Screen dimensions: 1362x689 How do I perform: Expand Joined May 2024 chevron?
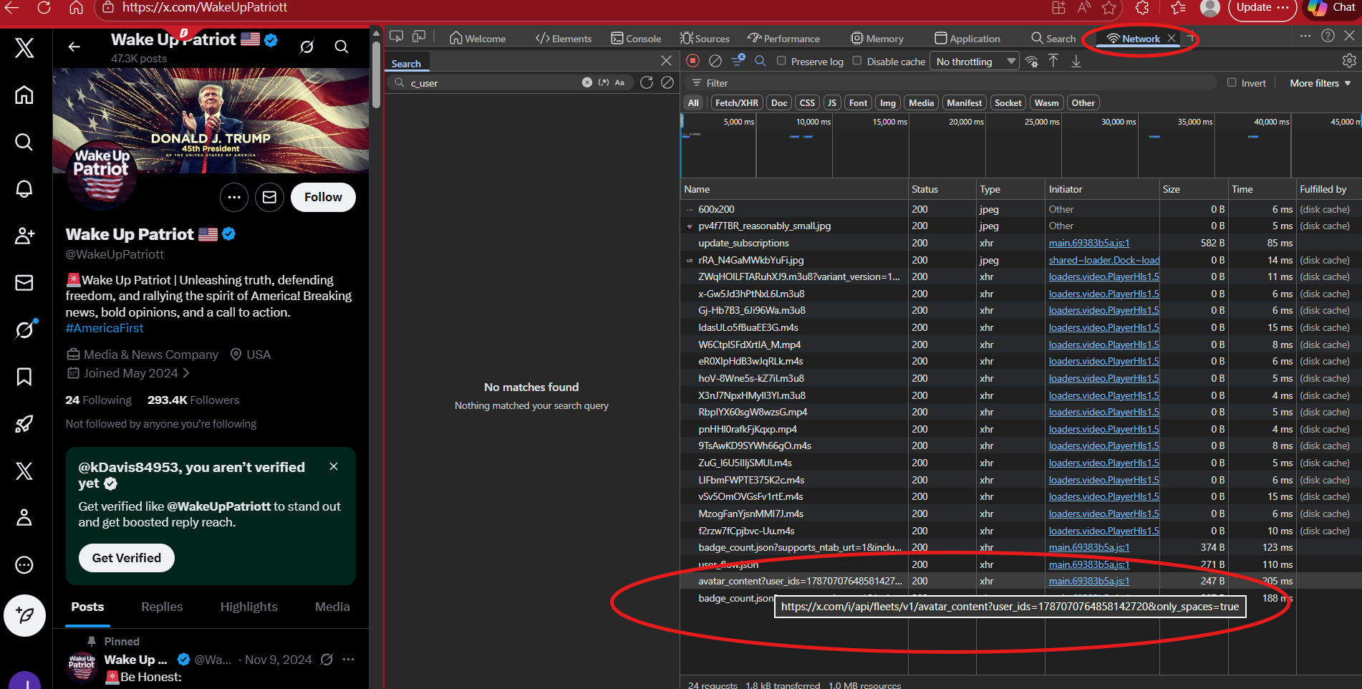tap(186, 373)
